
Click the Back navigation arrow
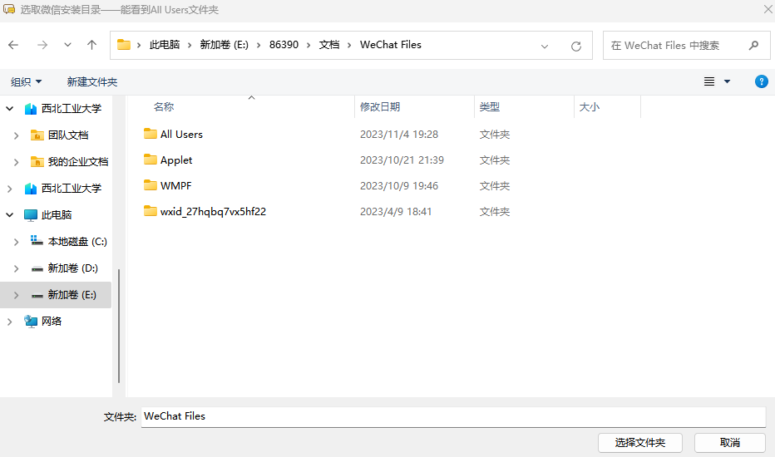click(13, 45)
